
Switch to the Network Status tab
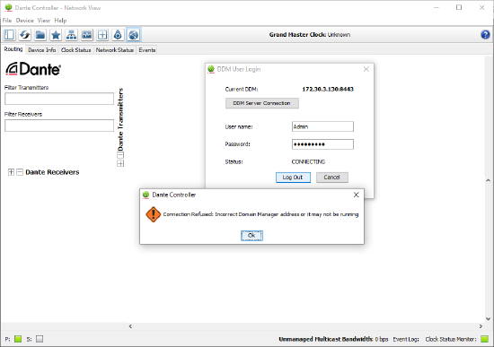click(115, 50)
